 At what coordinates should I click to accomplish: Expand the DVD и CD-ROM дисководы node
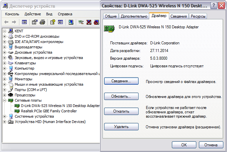(x=4, y=36)
